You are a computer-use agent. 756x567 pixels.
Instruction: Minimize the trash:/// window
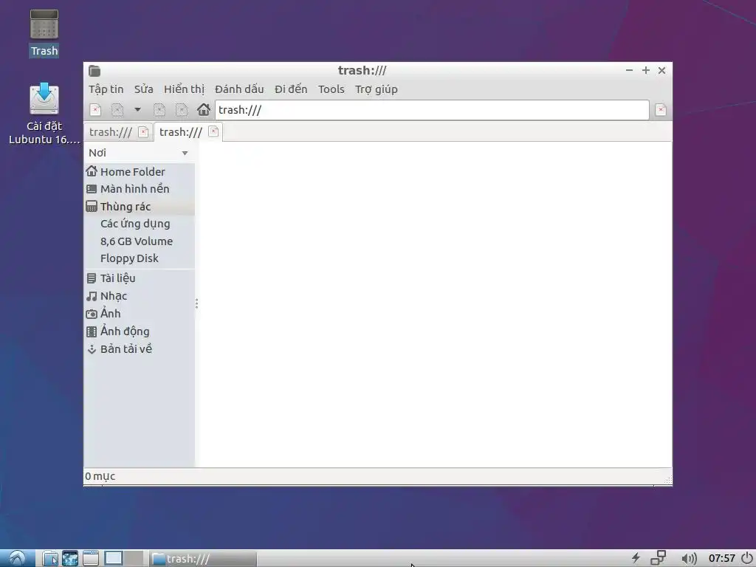[629, 70]
